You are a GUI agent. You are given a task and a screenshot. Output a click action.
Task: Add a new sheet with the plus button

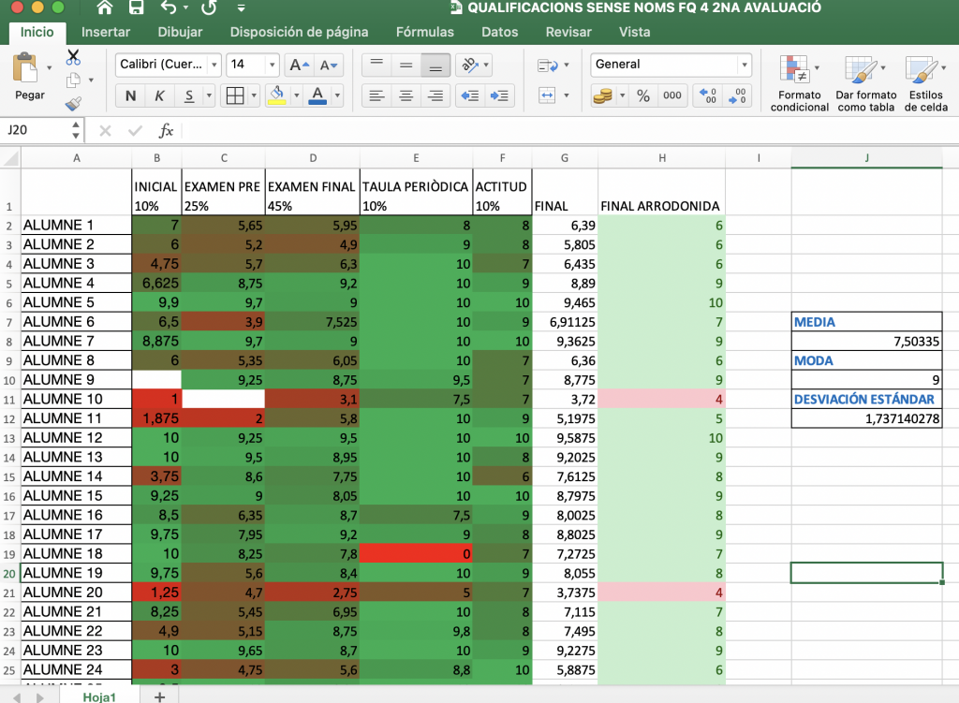159,696
